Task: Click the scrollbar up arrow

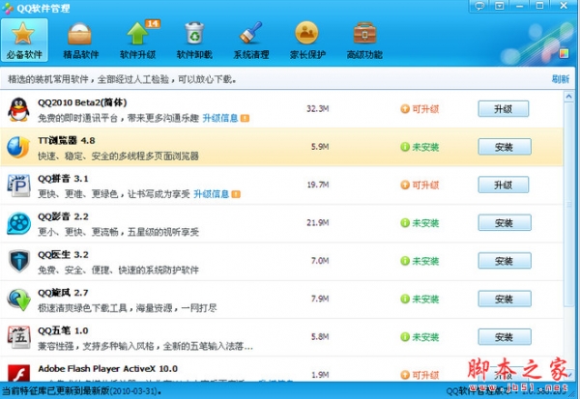Action: 568,97
